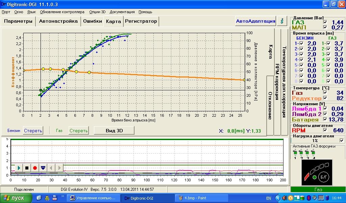Switch to Управление компьютером taskbar window
This screenshot has width=346, height=203.
[93, 198]
